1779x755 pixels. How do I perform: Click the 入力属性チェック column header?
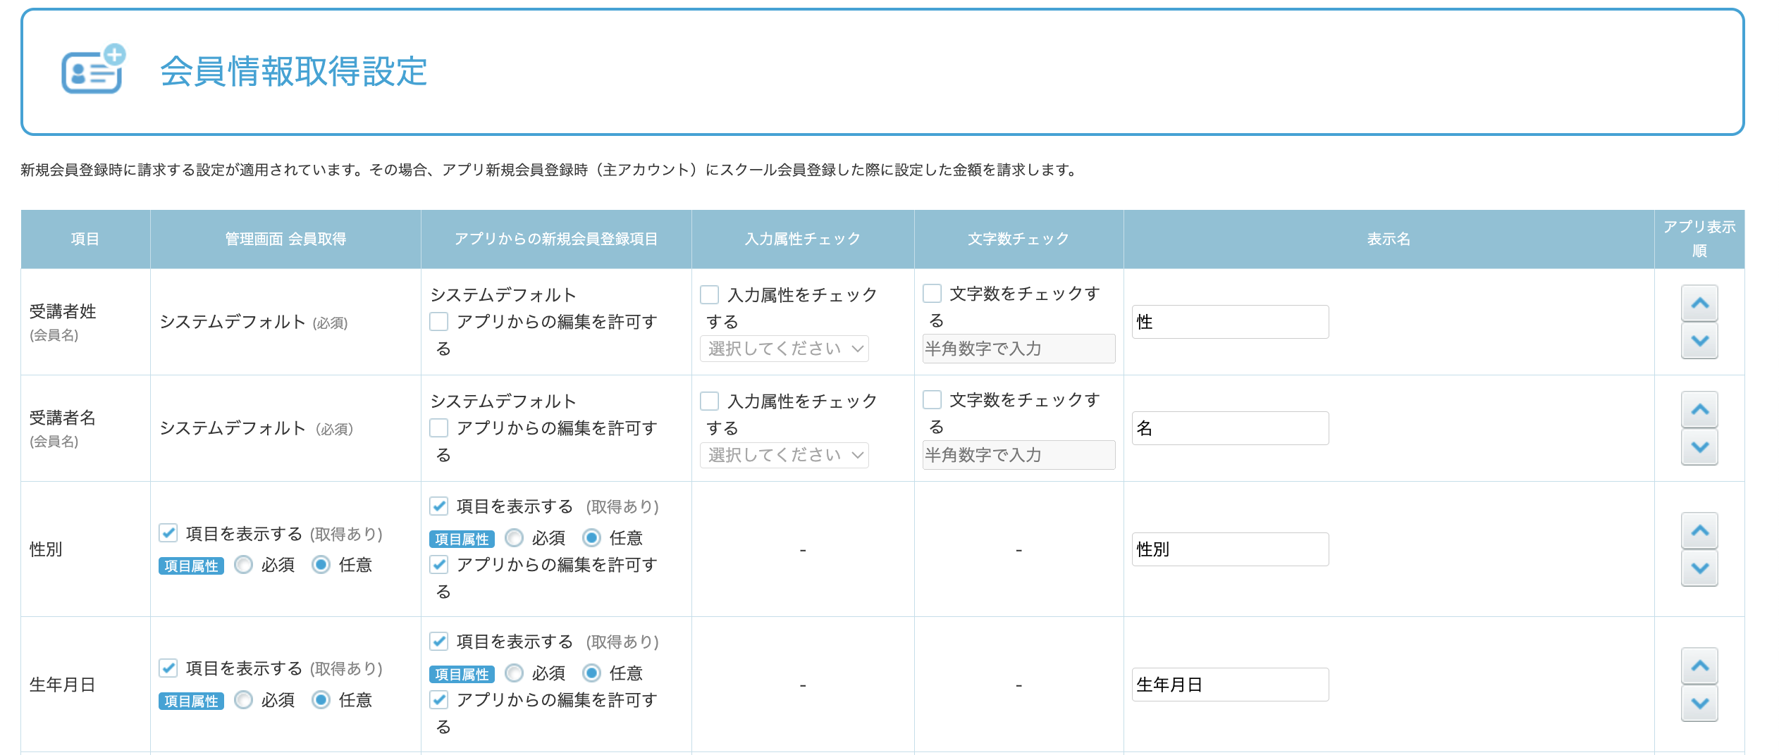tap(803, 239)
